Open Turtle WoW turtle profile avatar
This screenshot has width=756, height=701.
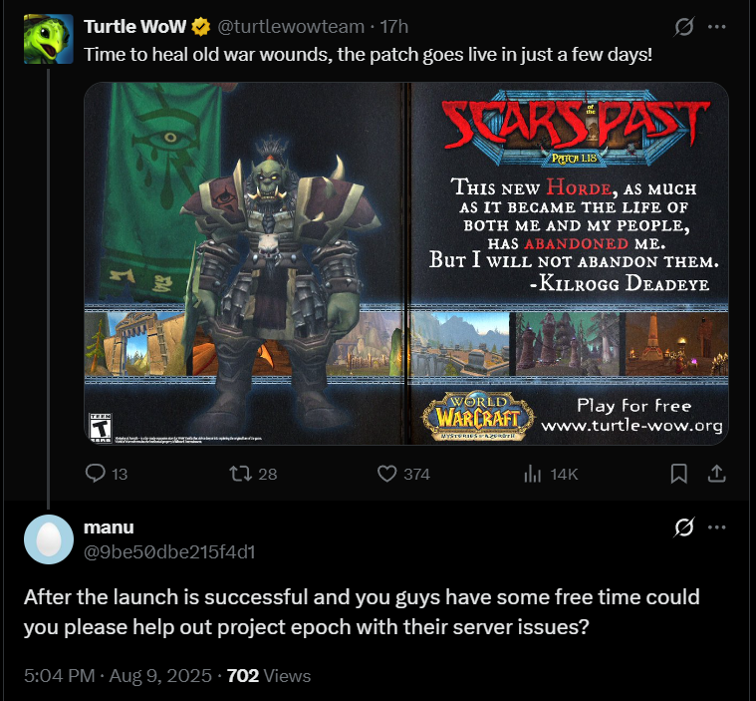tap(49, 39)
